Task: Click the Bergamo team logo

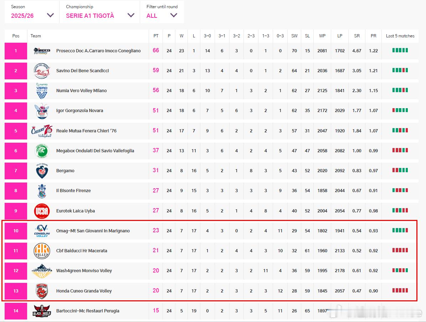Action: [42, 171]
